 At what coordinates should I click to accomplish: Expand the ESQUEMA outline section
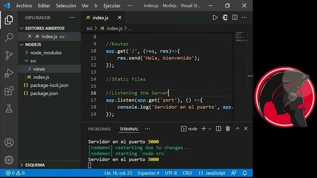point(21,165)
